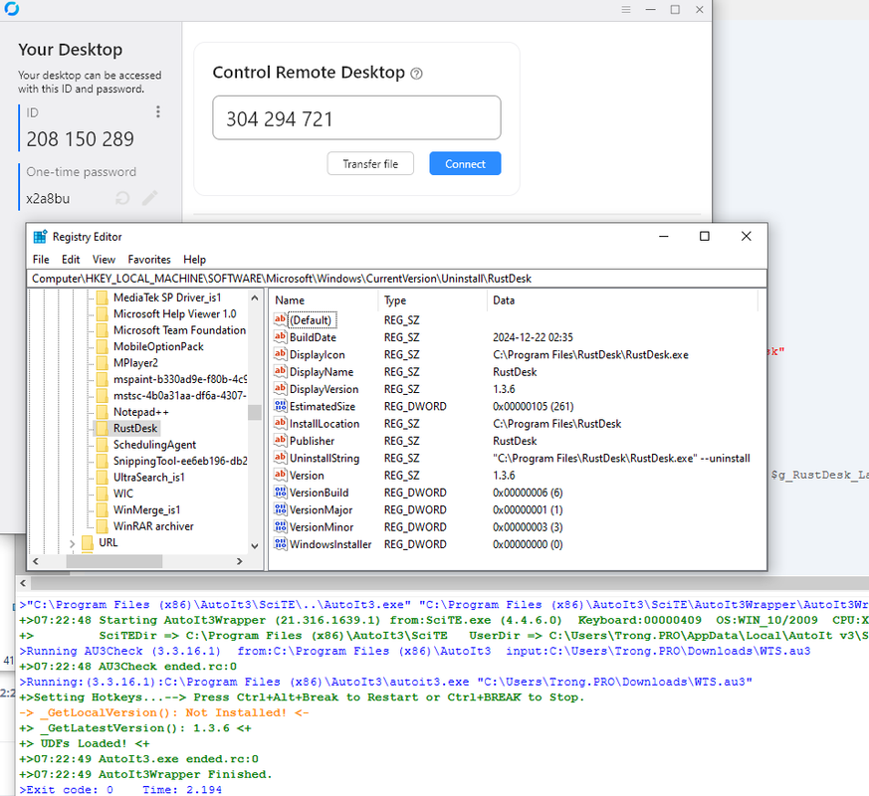Open the Edit menu in Registry Editor

pyautogui.click(x=71, y=260)
